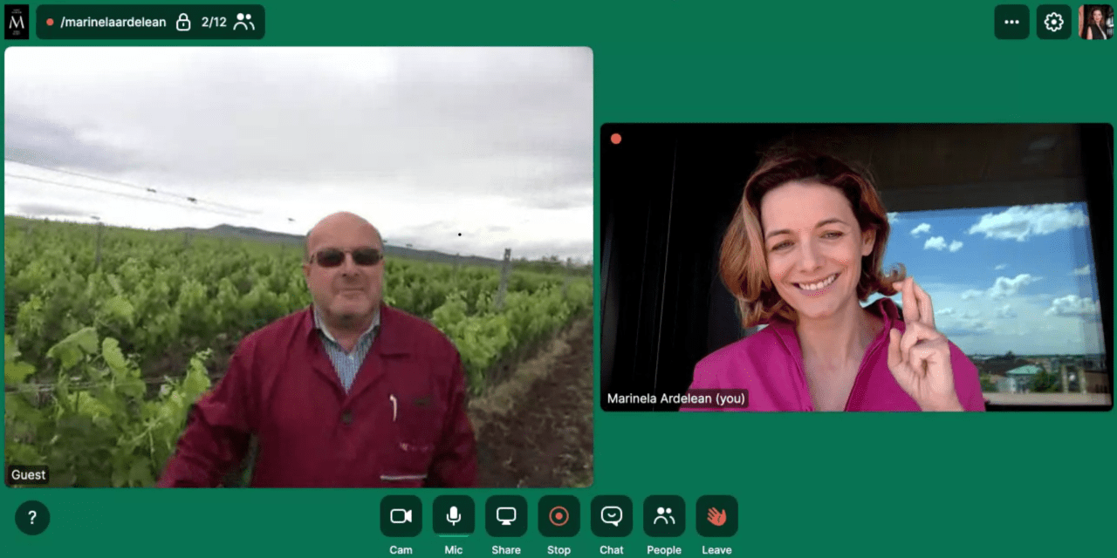The width and height of the screenshot is (1117, 558).
Task: Click the M logo at top left
Action: point(17,22)
